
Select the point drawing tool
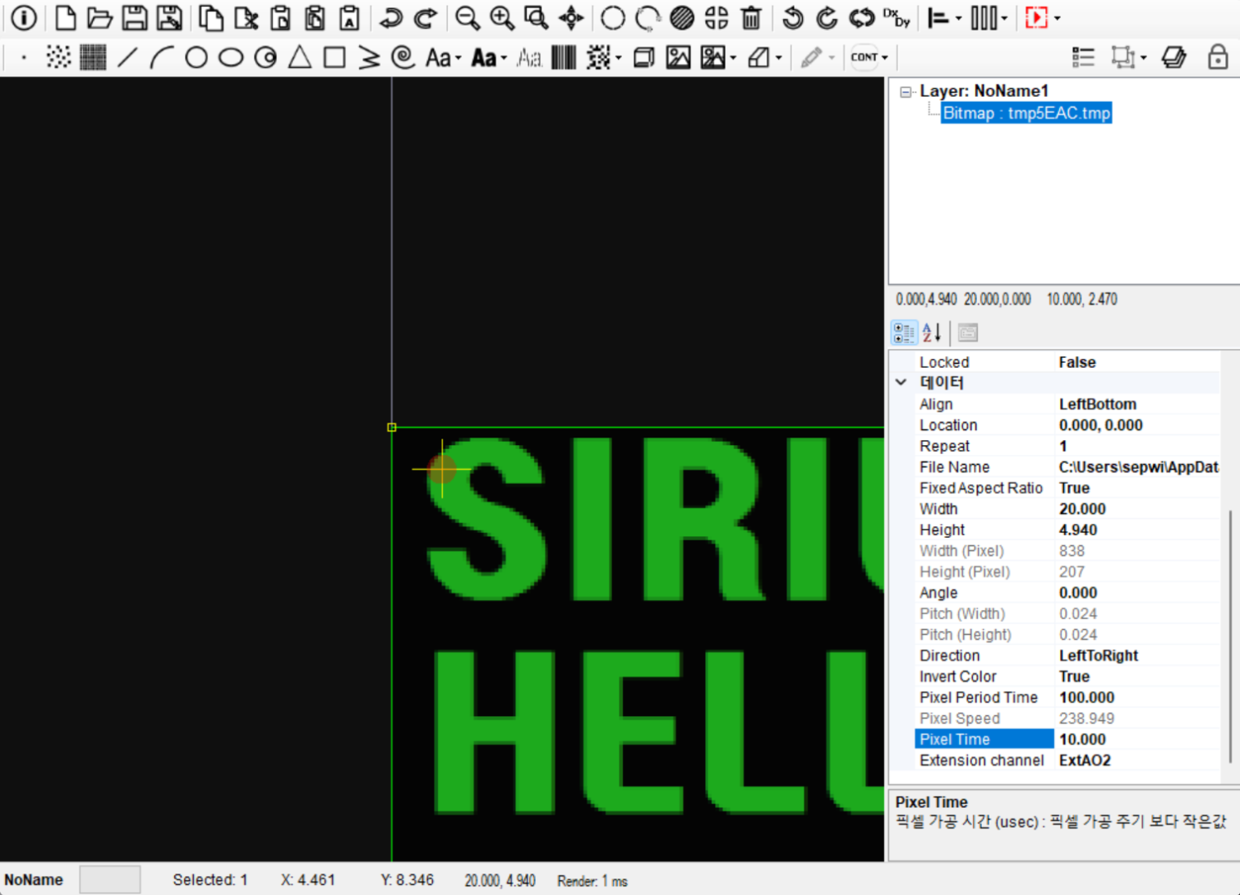pos(24,57)
